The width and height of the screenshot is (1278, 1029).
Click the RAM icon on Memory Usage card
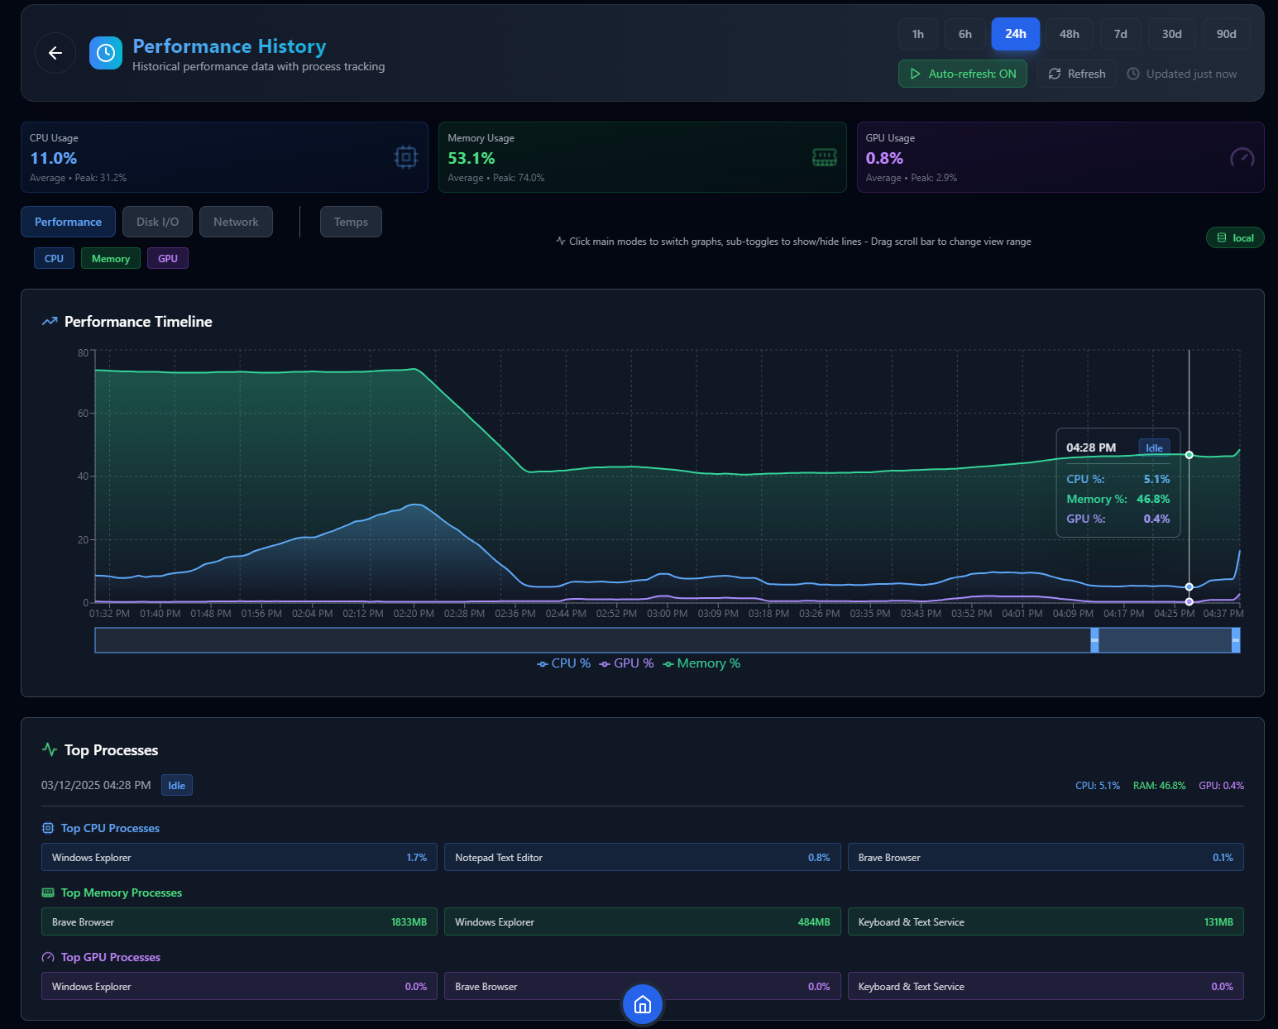pyautogui.click(x=825, y=157)
